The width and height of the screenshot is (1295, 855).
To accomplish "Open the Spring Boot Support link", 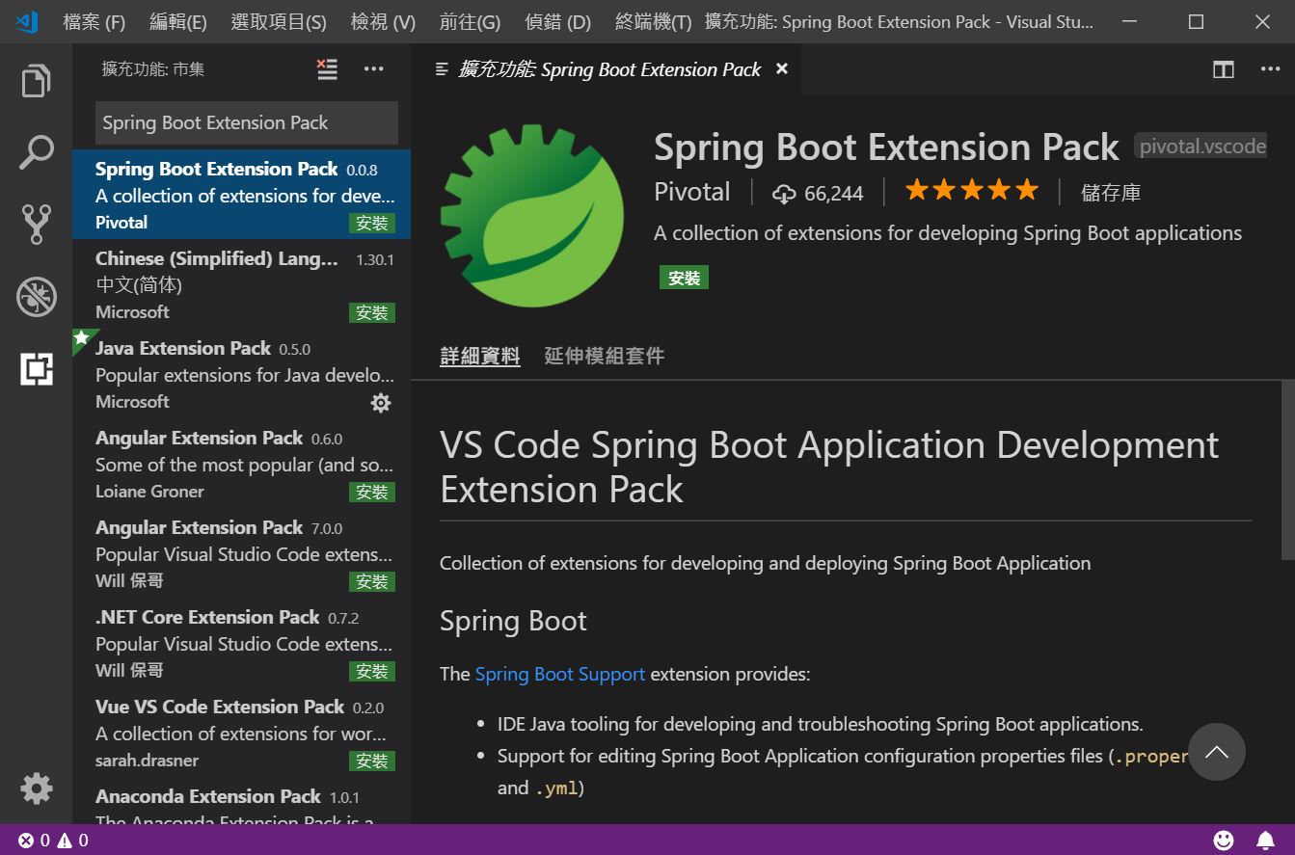I will click(560, 674).
